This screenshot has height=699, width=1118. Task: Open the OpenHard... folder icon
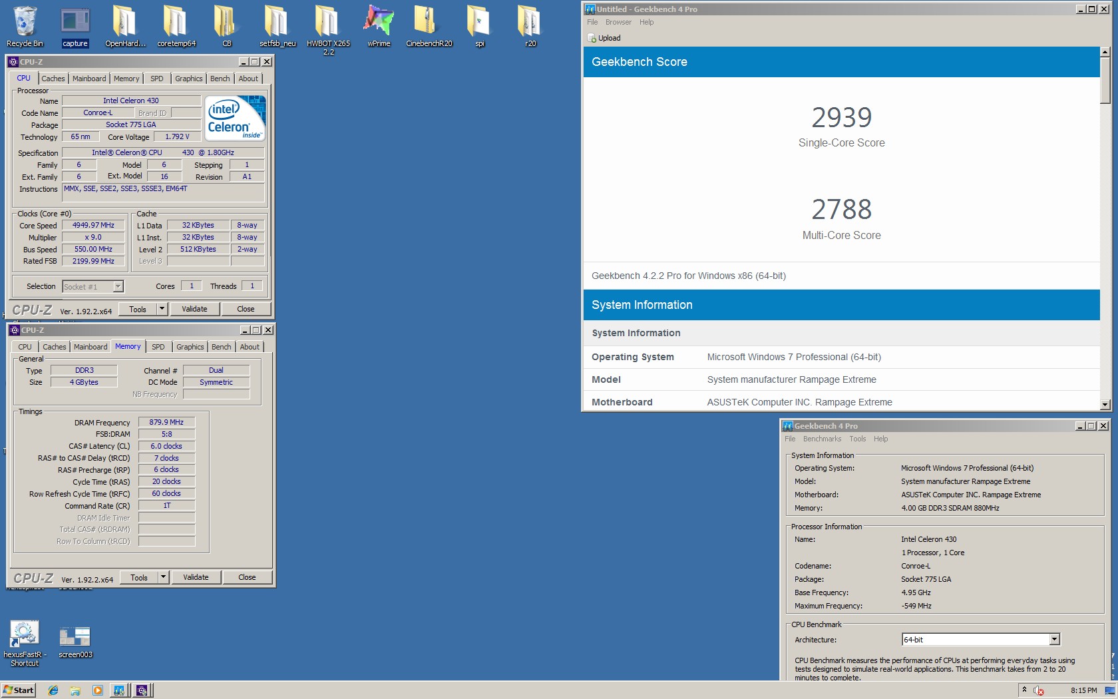click(x=125, y=27)
